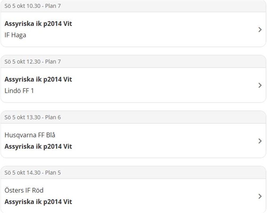Click the 14.30 Plan 5 match header
This screenshot has width=267, height=213.
click(x=33, y=173)
